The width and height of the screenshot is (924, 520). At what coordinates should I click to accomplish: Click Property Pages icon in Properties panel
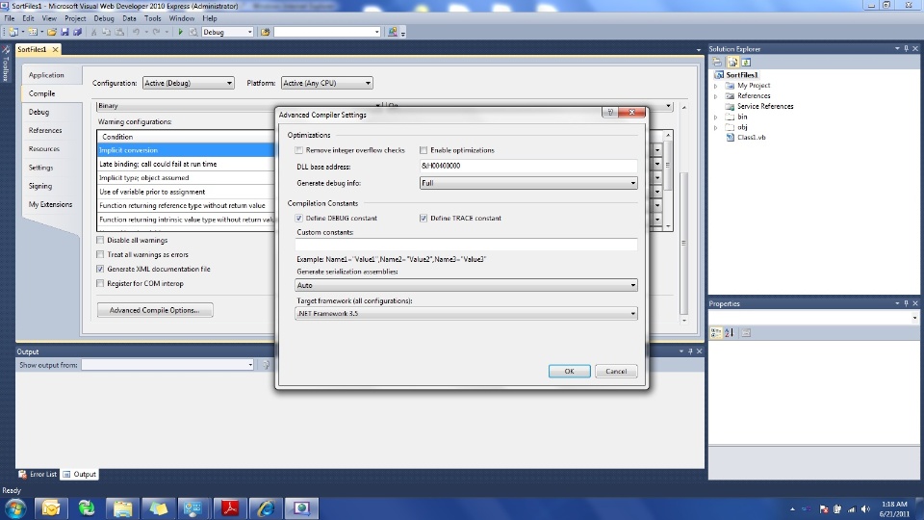(746, 333)
